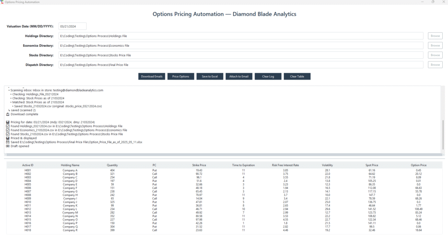Click the Company M holding name cell
This screenshot has height=241, width=448.
coord(70,213)
